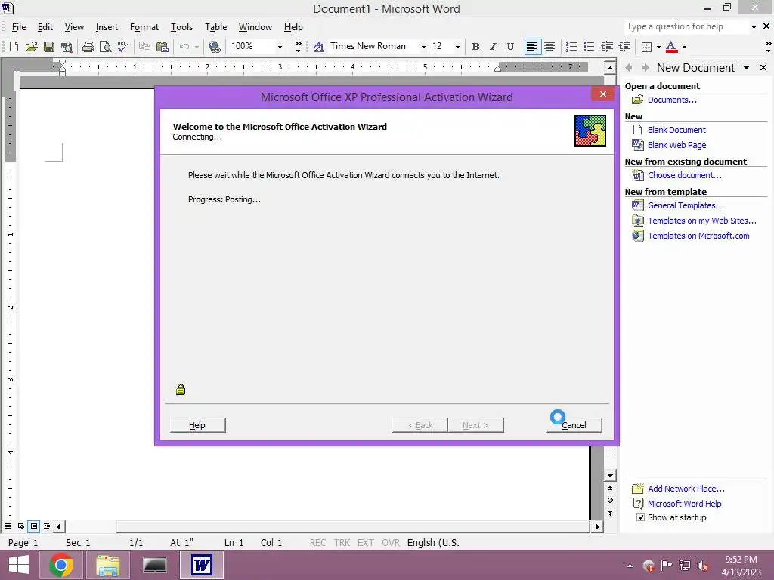
Task: Open the File menu
Action: [x=19, y=27]
